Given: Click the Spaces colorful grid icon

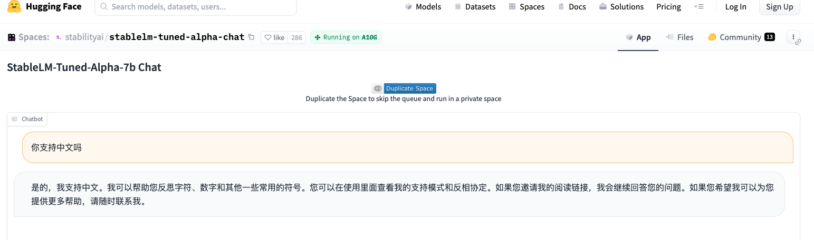Looking at the screenshot, I should click(12, 37).
